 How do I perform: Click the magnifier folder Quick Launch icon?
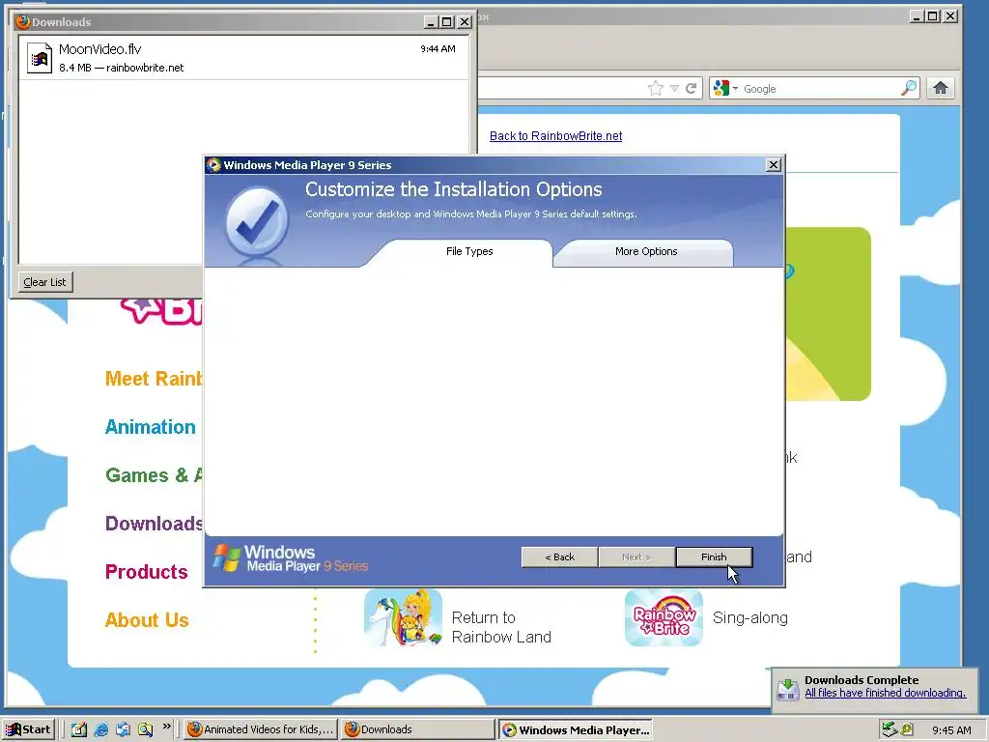145,729
